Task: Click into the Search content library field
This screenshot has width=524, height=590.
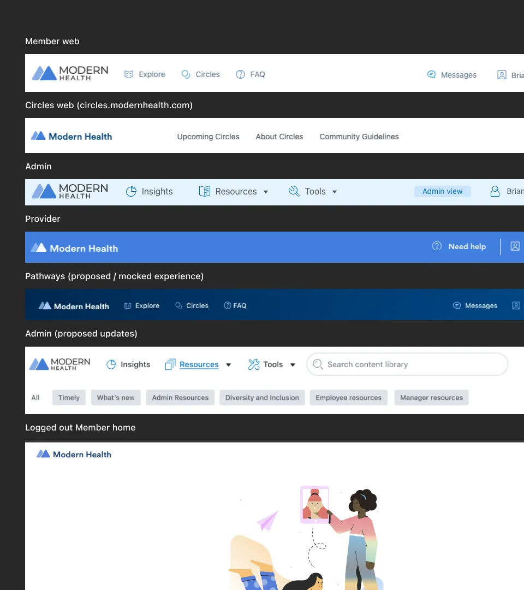Action: click(x=407, y=364)
